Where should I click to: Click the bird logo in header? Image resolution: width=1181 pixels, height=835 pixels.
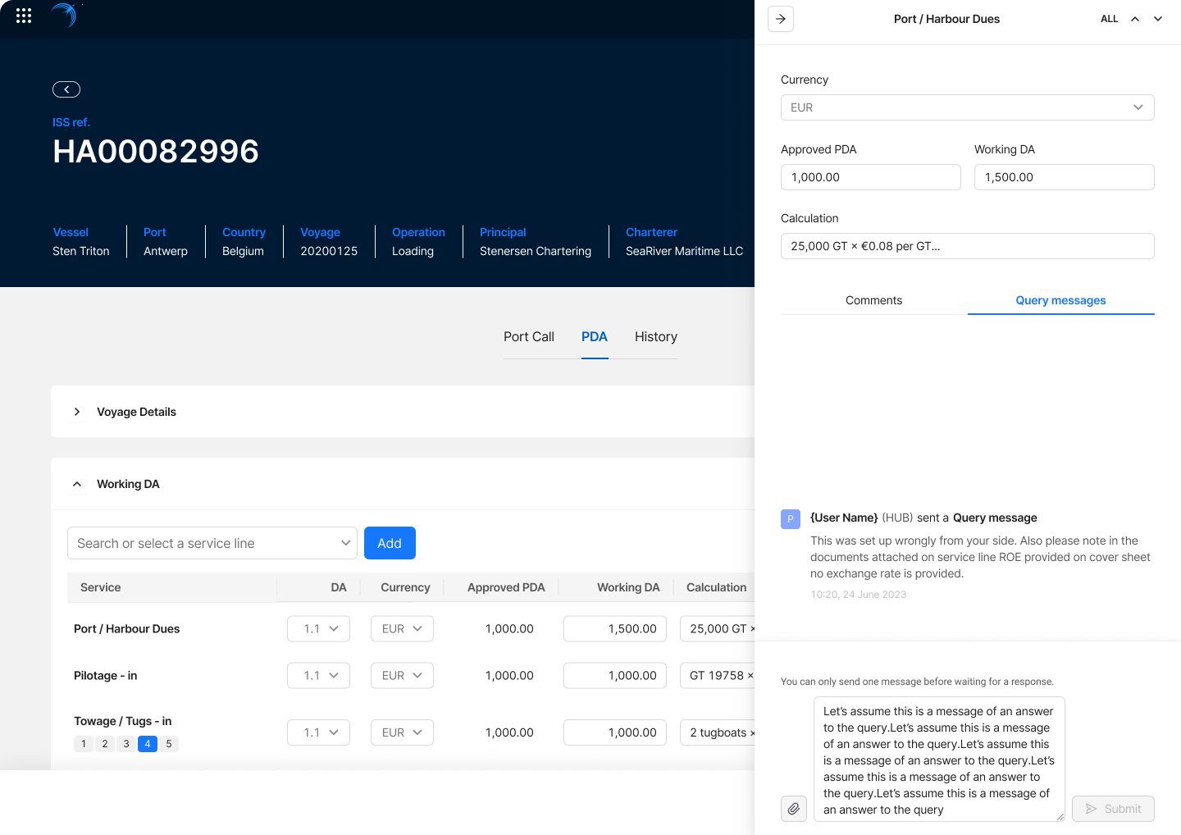pyautogui.click(x=65, y=15)
